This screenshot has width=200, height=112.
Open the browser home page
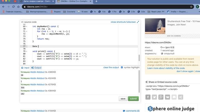click(18, 7)
